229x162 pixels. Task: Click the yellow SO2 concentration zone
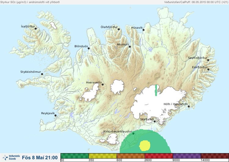145,146
